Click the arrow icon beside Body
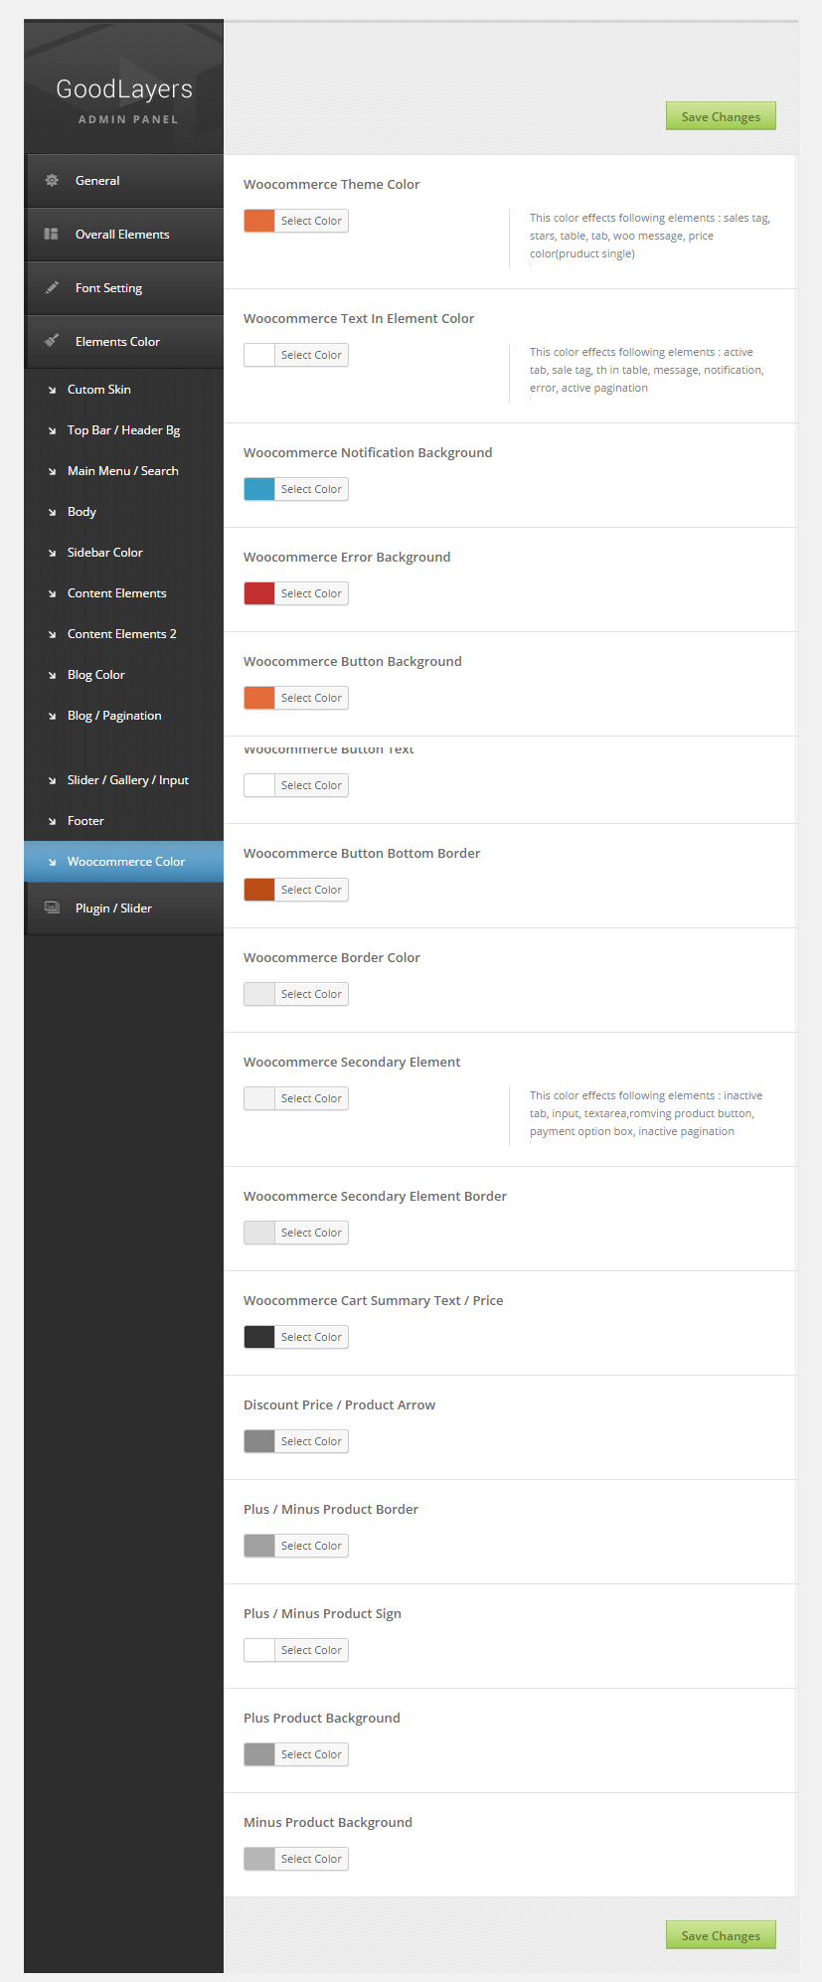Image resolution: width=822 pixels, height=1982 pixels. click(52, 512)
